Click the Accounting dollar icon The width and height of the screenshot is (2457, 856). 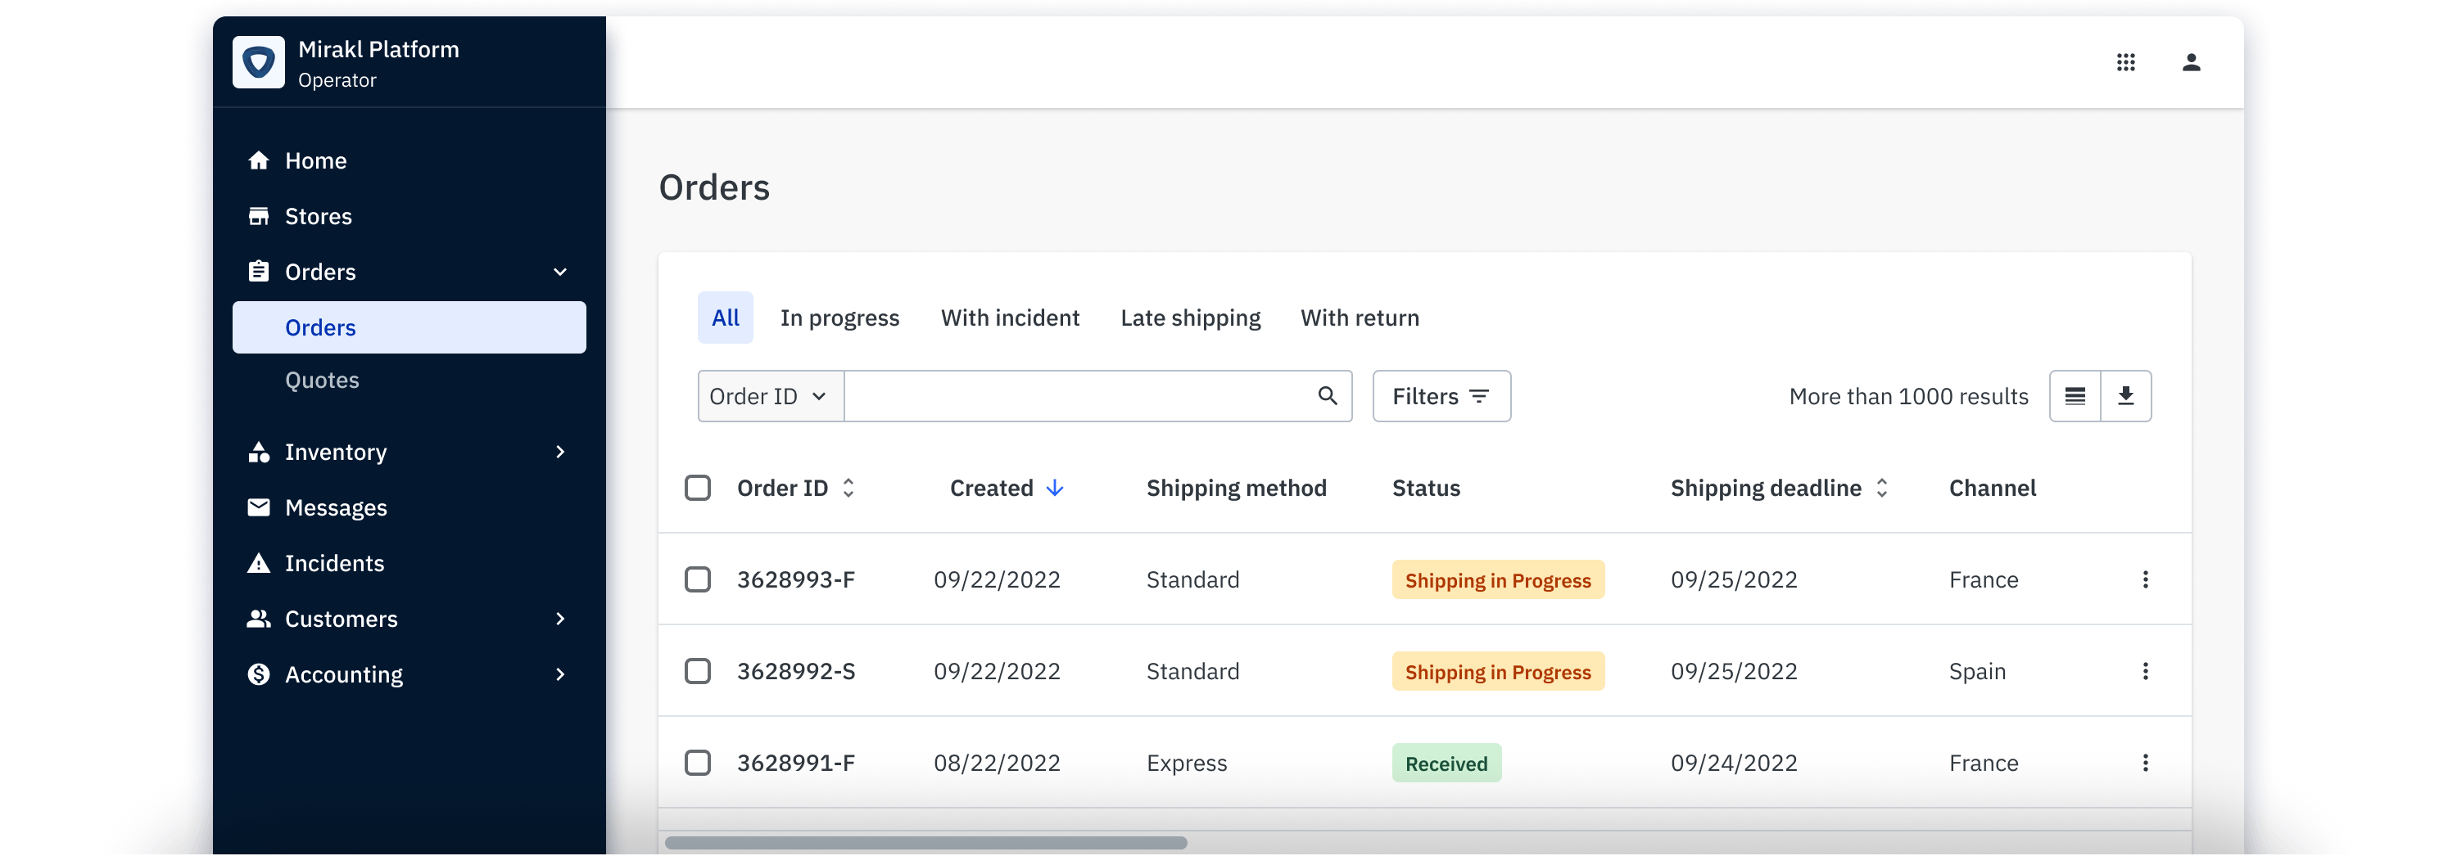(259, 674)
